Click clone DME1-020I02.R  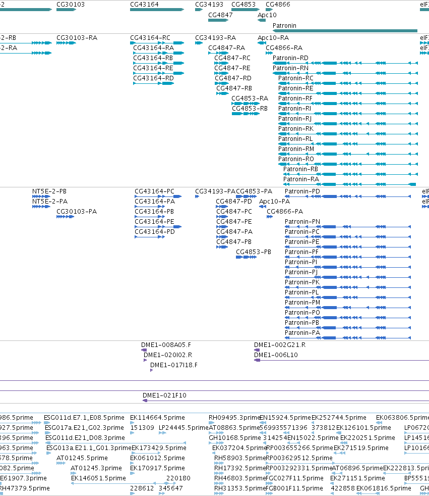[168, 356]
